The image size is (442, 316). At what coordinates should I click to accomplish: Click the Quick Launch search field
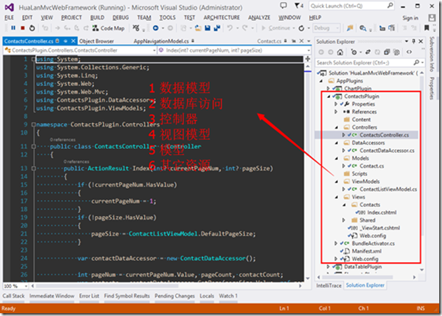pyautogui.click(x=352, y=6)
